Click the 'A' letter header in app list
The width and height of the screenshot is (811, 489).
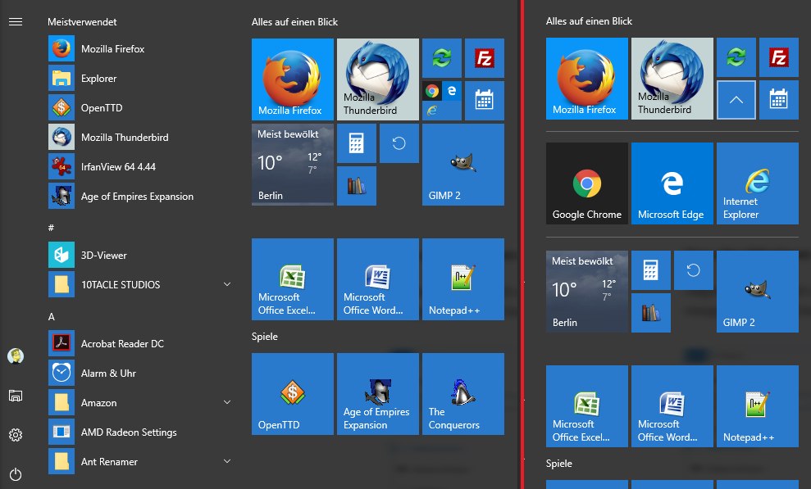coord(51,316)
